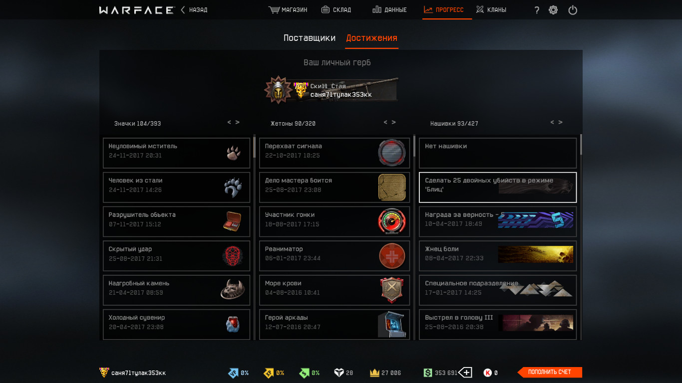Go to previous page of Жетоны

(x=385, y=122)
